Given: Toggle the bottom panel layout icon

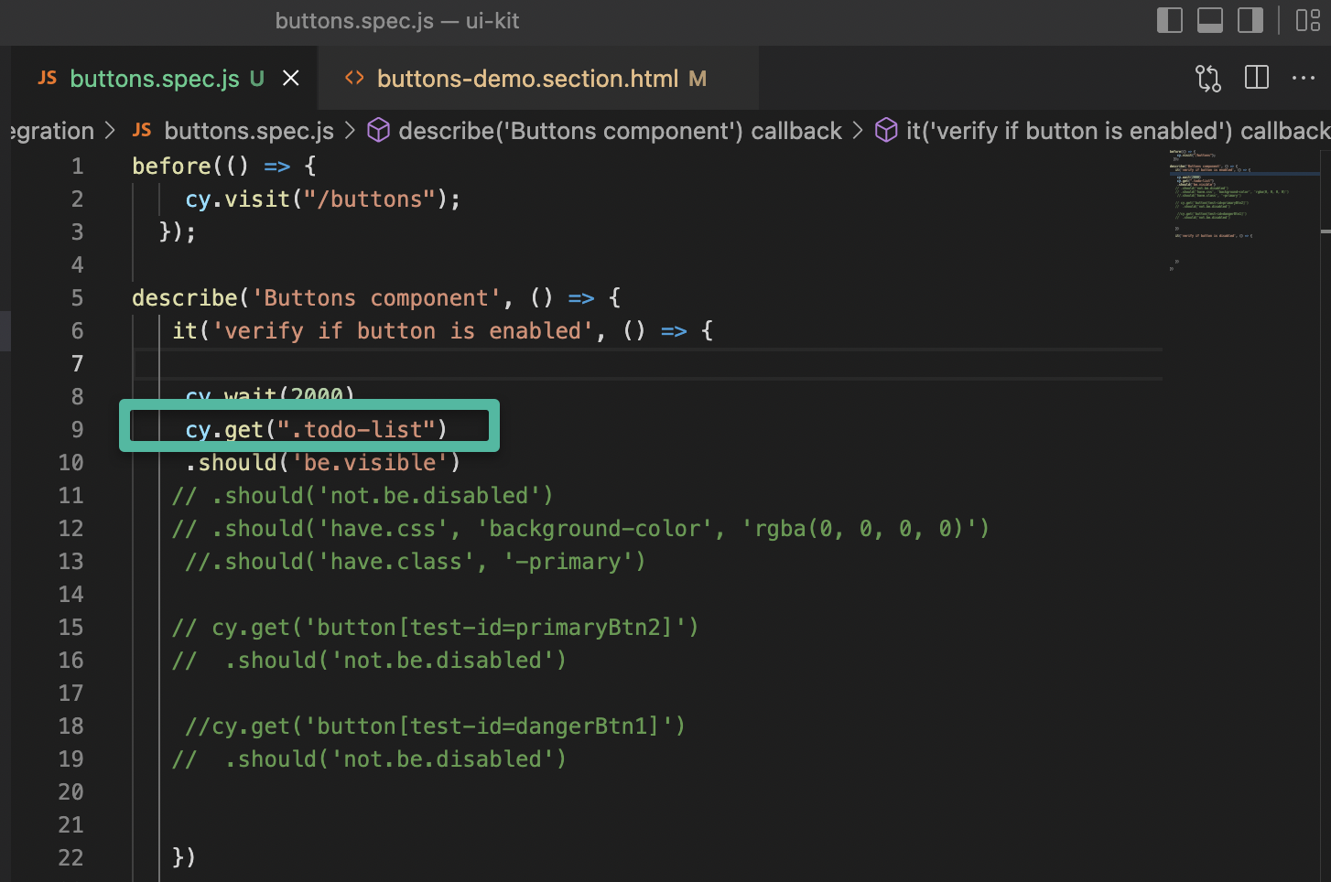Looking at the screenshot, I should pyautogui.click(x=1210, y=20).
